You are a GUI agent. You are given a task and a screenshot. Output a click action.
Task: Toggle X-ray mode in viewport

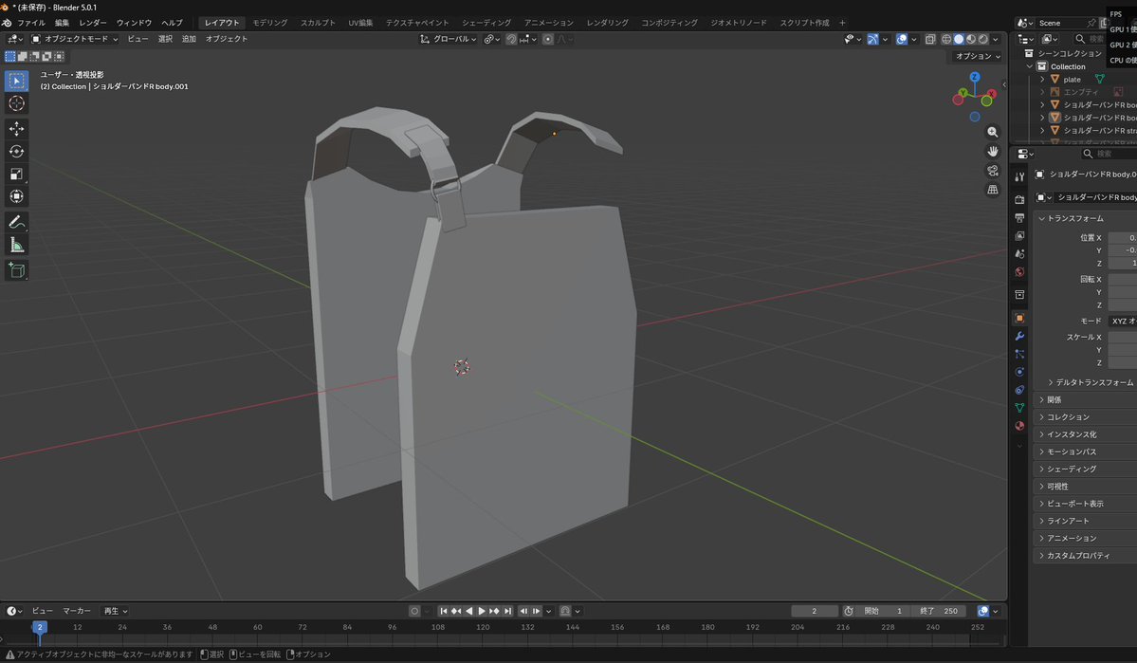930,39
